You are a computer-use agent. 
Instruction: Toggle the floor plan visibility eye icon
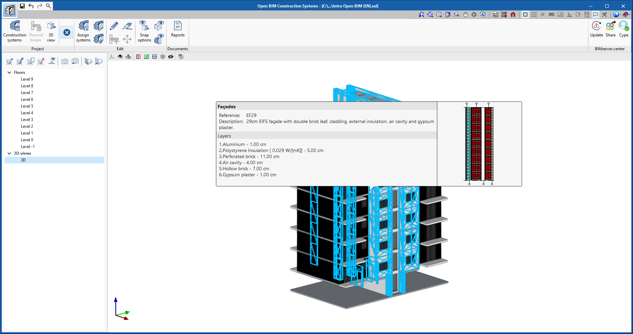(52, 61)
